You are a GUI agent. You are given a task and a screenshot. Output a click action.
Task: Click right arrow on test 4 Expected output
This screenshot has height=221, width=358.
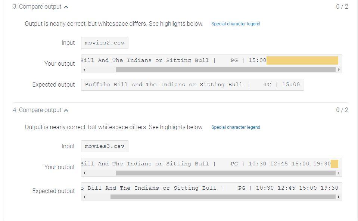coord(339,197)
